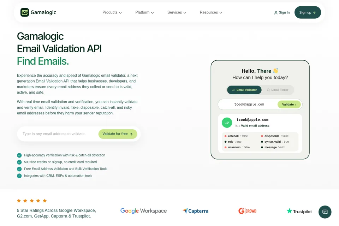This screenshot has width=339, height=226.
Task: Click checkmark beside Integrates with CRM
Action: tap(19, 176)
